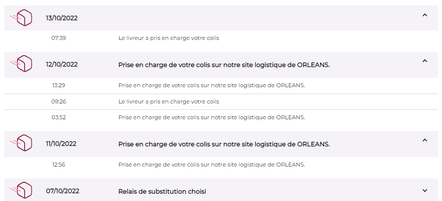Click the parcel icon beside 11/10/2022

pyautogui.click(x=23, y=143)
